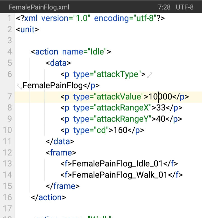Click the line-wrap arrow icon after attackType
This screenshot has height=218, width=202.
pyautogui.click(x=149, y=75)
